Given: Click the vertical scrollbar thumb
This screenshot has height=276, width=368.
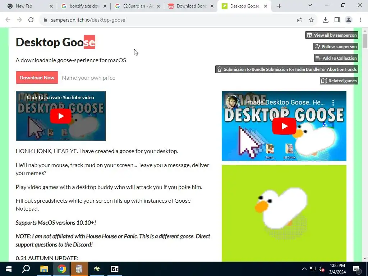Looking at the screenshot, I should (x=365, y=41).
